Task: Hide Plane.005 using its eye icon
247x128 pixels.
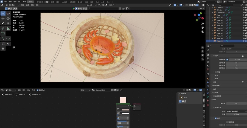Action: click(243, 28)
